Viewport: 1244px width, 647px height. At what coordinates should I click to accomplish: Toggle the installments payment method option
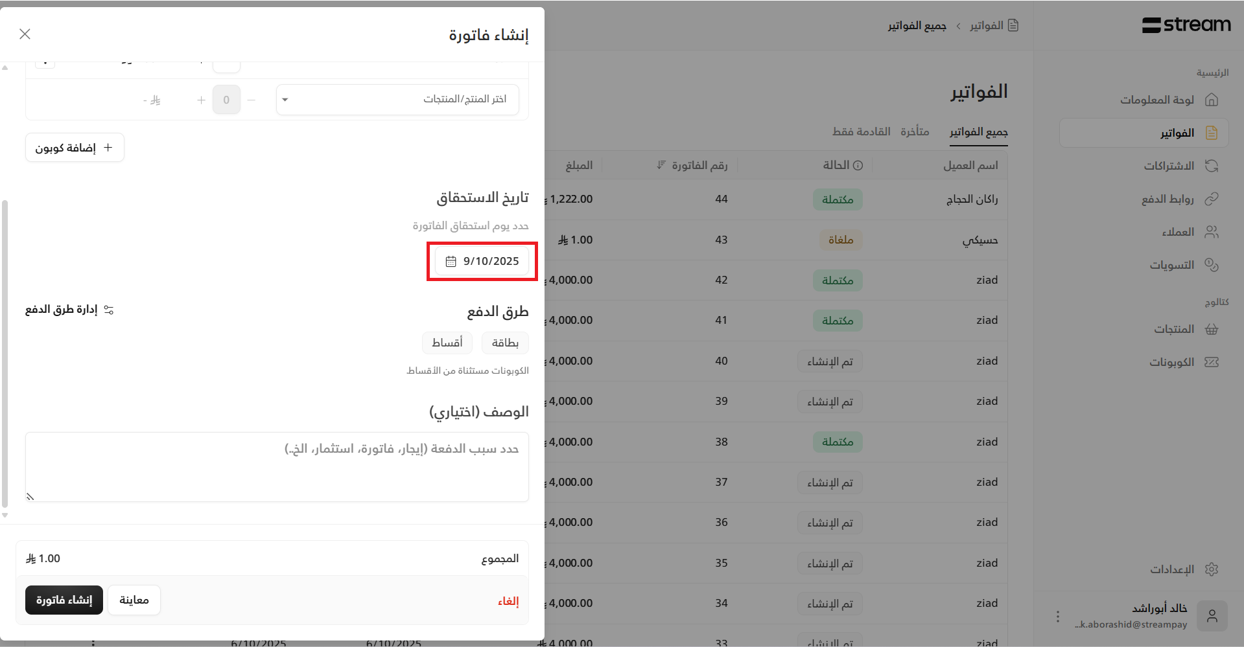click(x=447, y=343)
